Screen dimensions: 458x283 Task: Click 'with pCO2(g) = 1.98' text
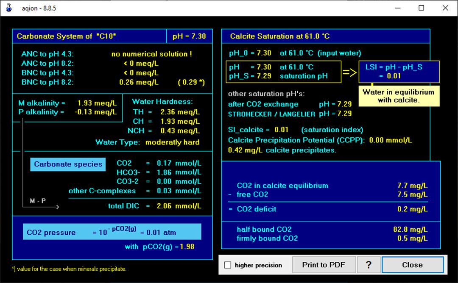coord(159,247)
